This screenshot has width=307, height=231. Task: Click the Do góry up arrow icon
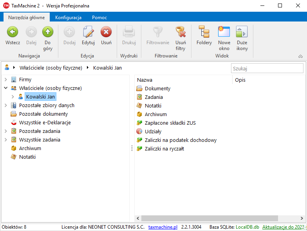pos(47,32)
